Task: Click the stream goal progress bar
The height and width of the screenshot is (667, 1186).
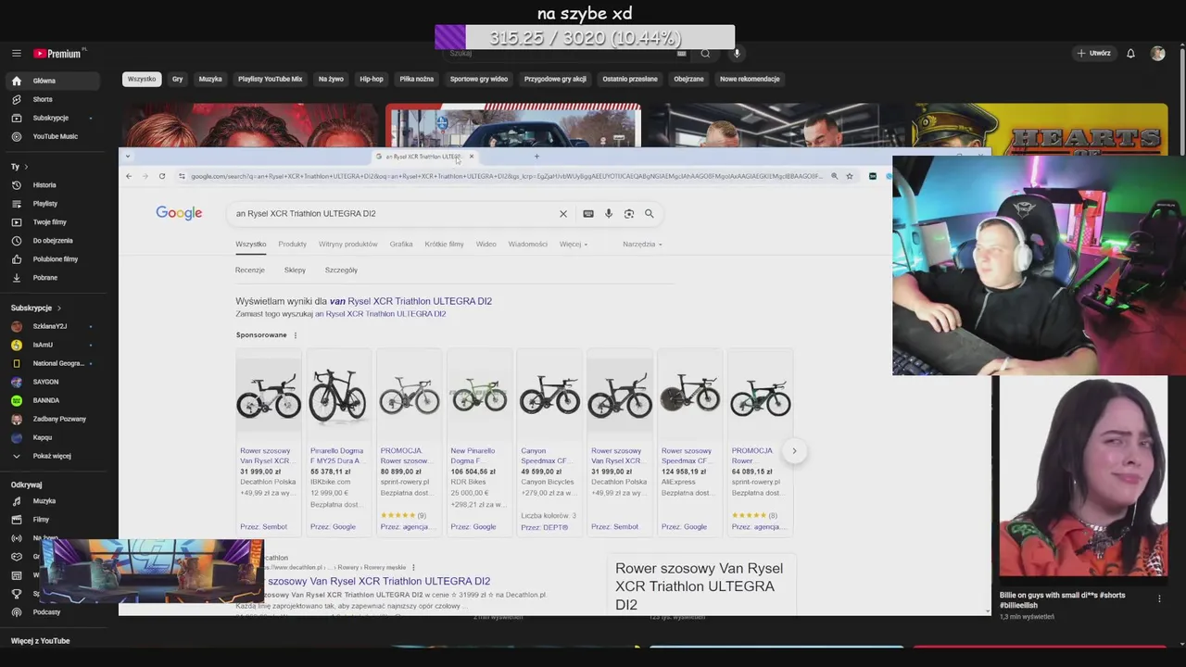Action: [x=585, y=38]
